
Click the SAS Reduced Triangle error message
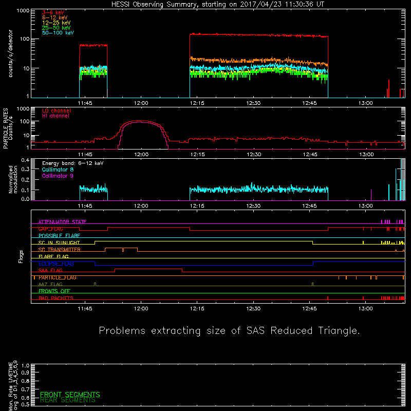coord(229,331)
